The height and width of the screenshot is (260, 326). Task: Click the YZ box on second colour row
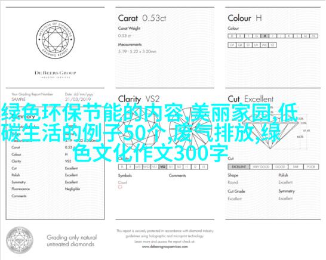(x=272, y=45)
